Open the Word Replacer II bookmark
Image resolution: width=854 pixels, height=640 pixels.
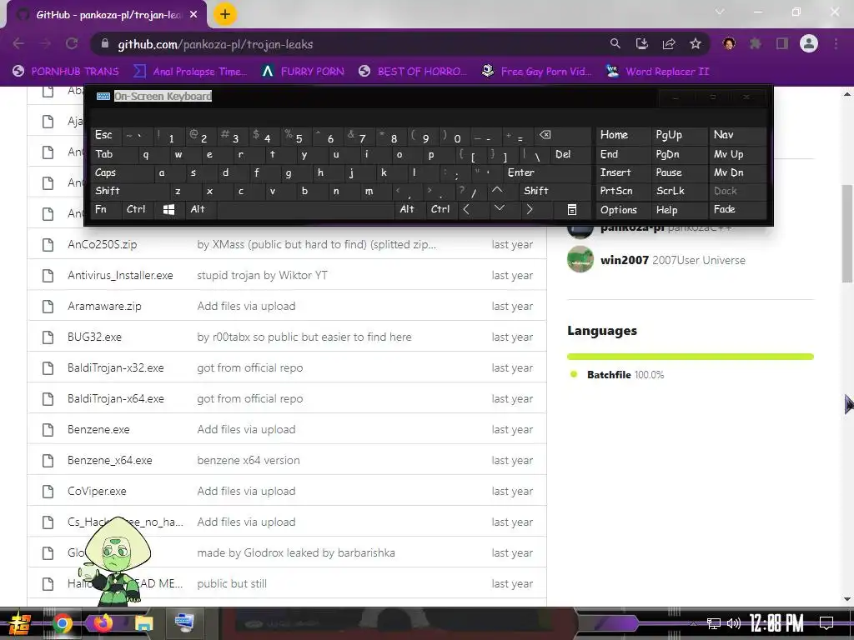pyautogui.click(x=658, y=72)
